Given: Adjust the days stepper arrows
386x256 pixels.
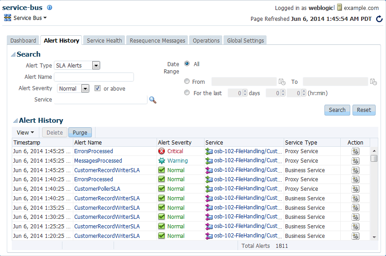Looking at the screenshot, I should [x=245, y=93].
